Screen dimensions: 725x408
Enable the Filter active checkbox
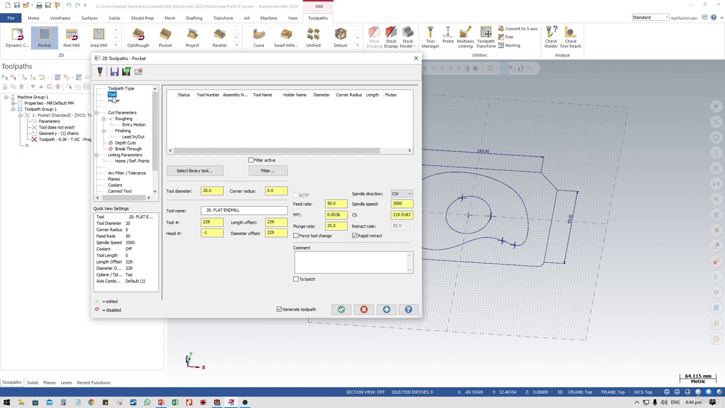(251, 160)
